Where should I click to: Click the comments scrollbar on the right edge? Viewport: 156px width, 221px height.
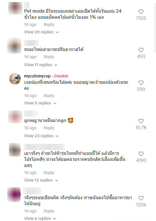pyautogui.click(x=155, y=27)
